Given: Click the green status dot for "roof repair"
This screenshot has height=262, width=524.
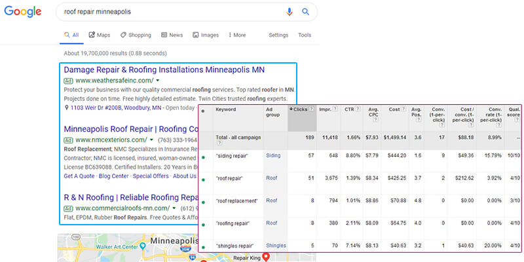Looking at the screenshot, I should [204, 179].
